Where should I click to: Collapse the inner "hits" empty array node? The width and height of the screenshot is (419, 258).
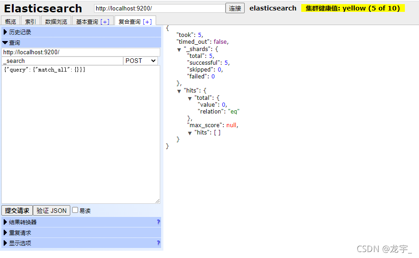pos(190,133)
